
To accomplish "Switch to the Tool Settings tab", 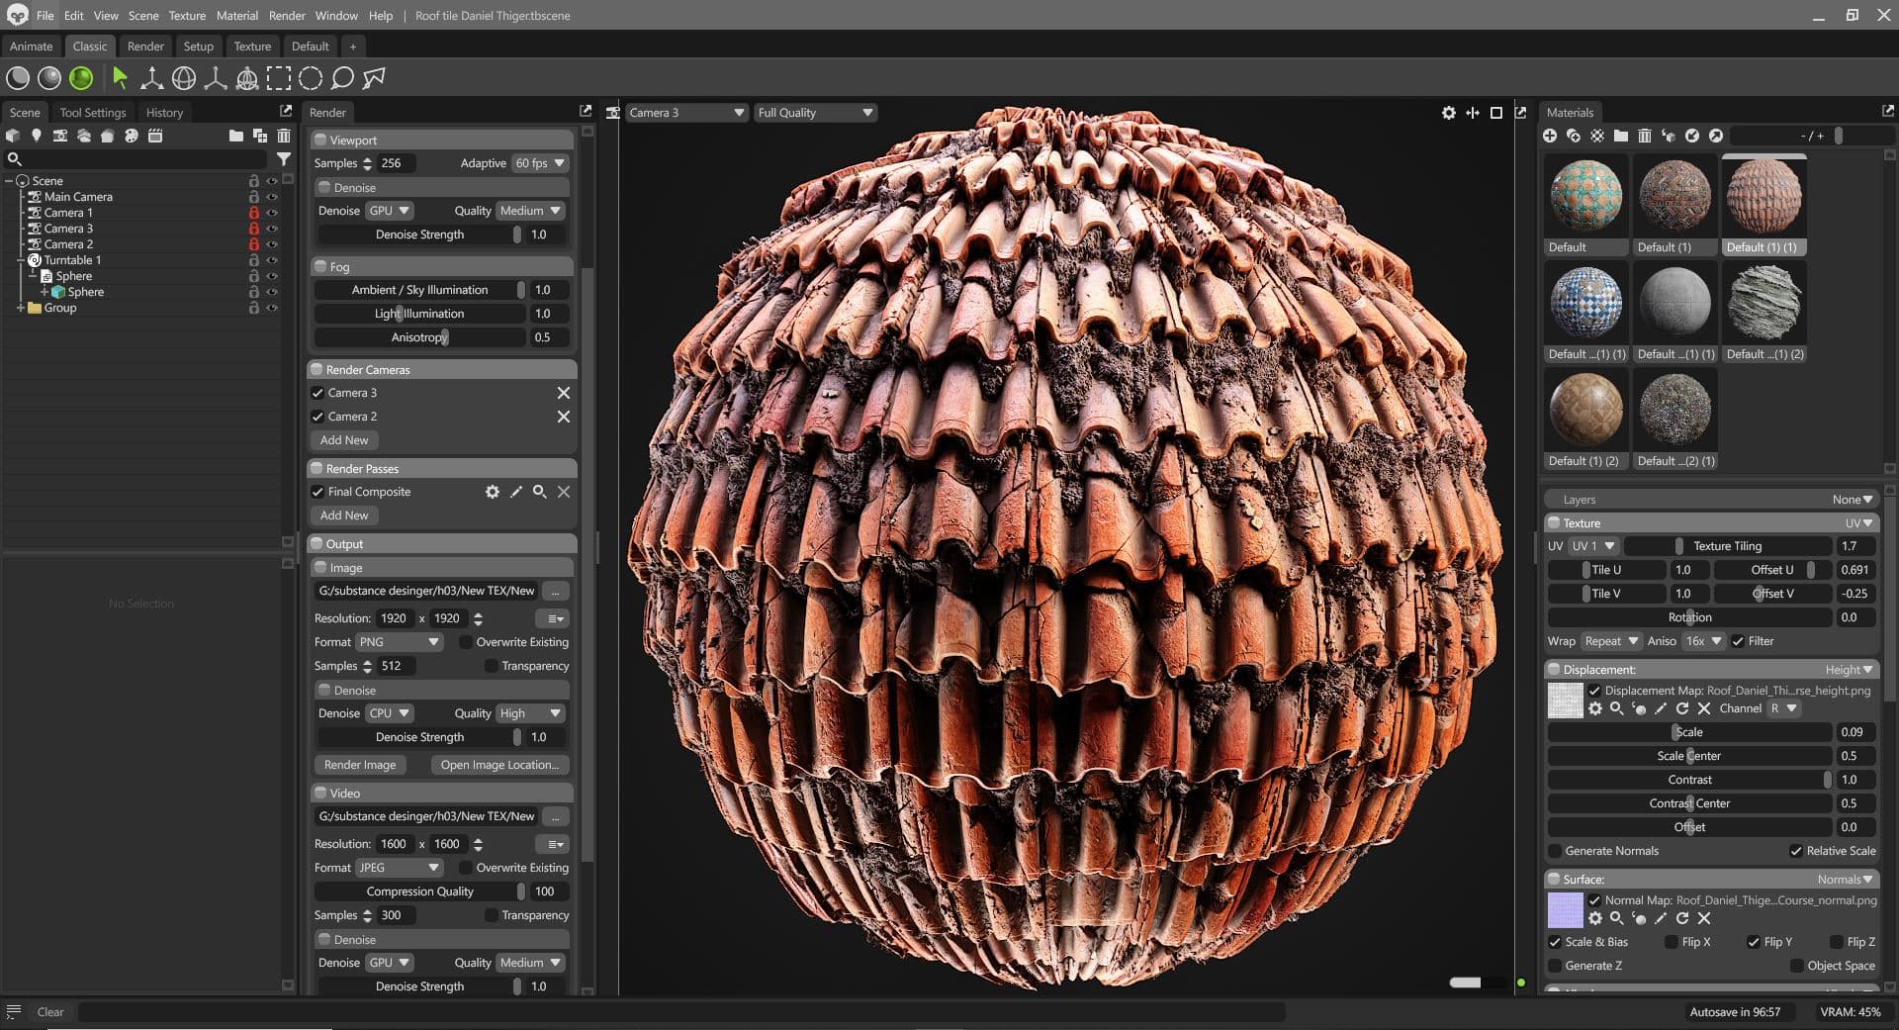I will [92, 112].
